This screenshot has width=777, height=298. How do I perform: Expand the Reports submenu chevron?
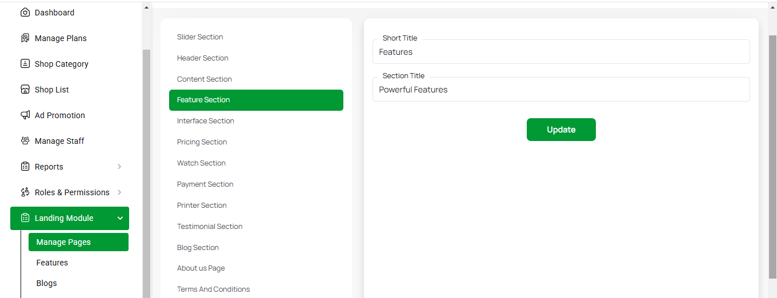point(119,167)
